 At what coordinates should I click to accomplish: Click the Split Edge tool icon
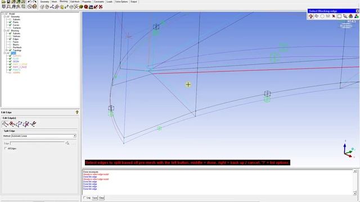coord(5,124)
